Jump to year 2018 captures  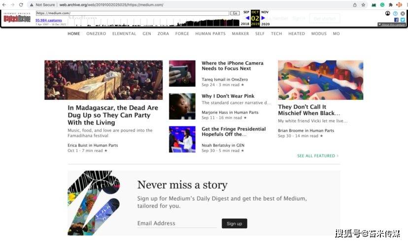pos(245,24)
